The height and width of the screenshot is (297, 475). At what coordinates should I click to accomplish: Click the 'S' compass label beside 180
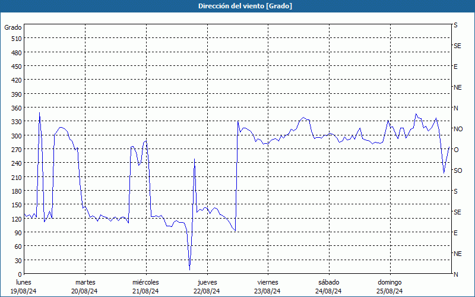coord(455,191)
